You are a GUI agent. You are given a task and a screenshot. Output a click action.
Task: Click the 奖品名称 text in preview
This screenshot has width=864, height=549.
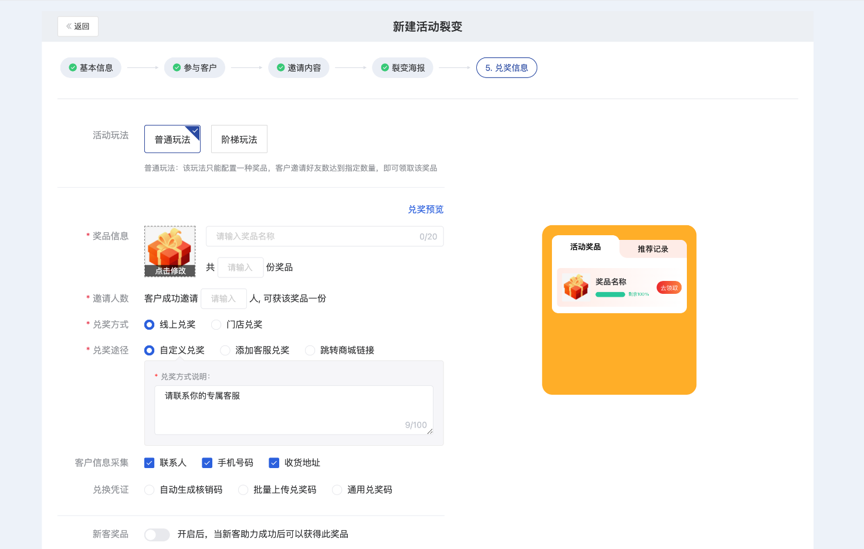tap(611, 282)
